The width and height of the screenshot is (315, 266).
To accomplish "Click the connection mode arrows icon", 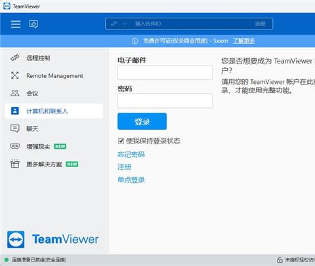I will coord(114,24).
